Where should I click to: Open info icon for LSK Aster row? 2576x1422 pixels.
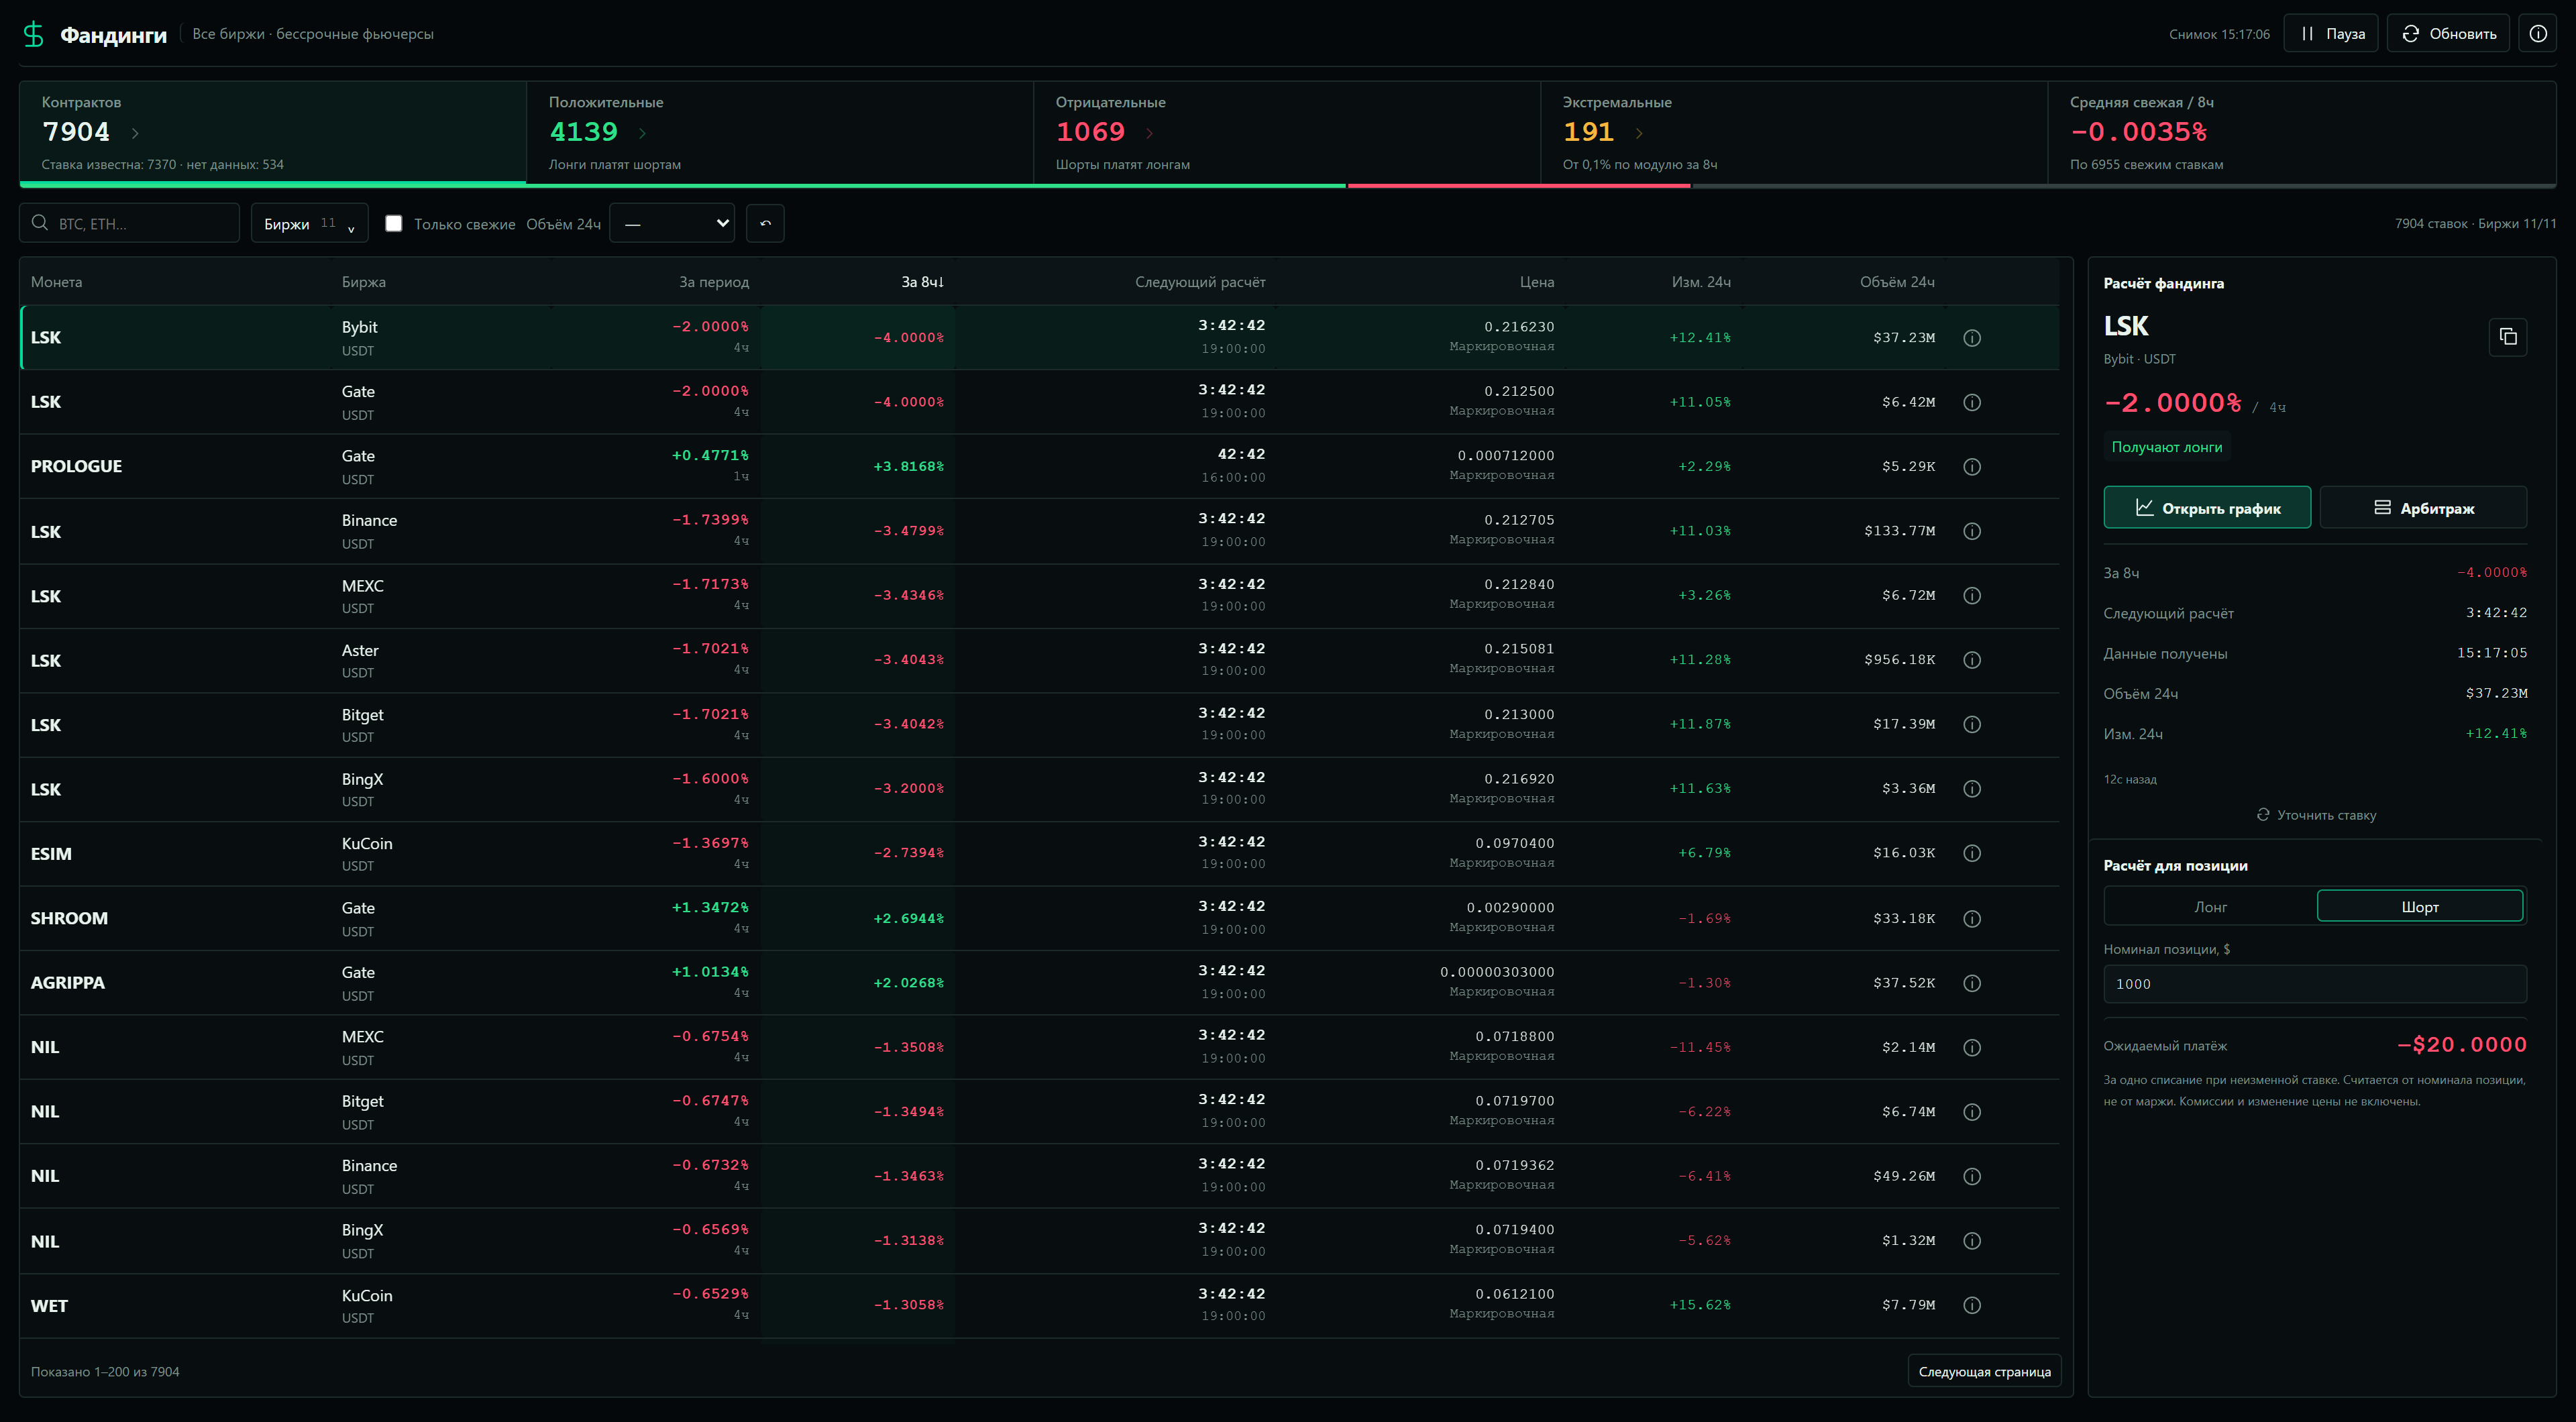[x=1971, y=660]
